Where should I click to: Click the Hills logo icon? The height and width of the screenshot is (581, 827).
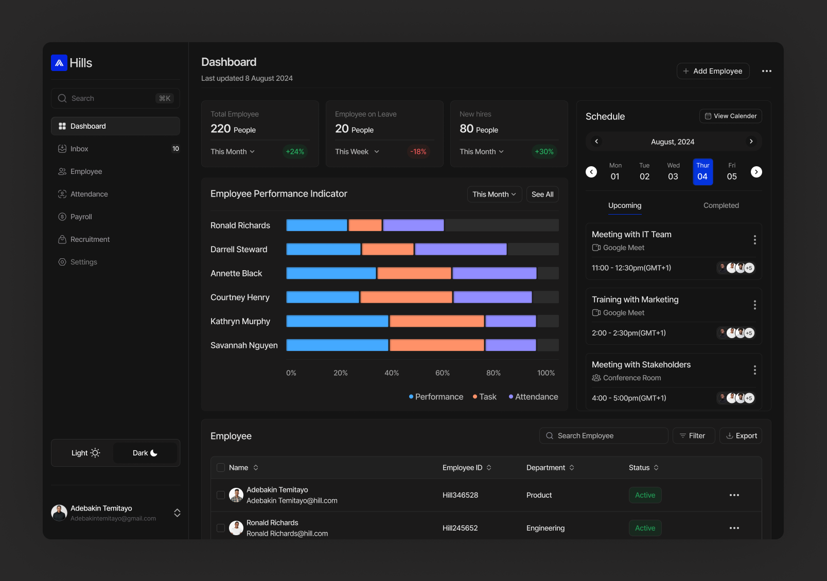click(x=59, y=63)
